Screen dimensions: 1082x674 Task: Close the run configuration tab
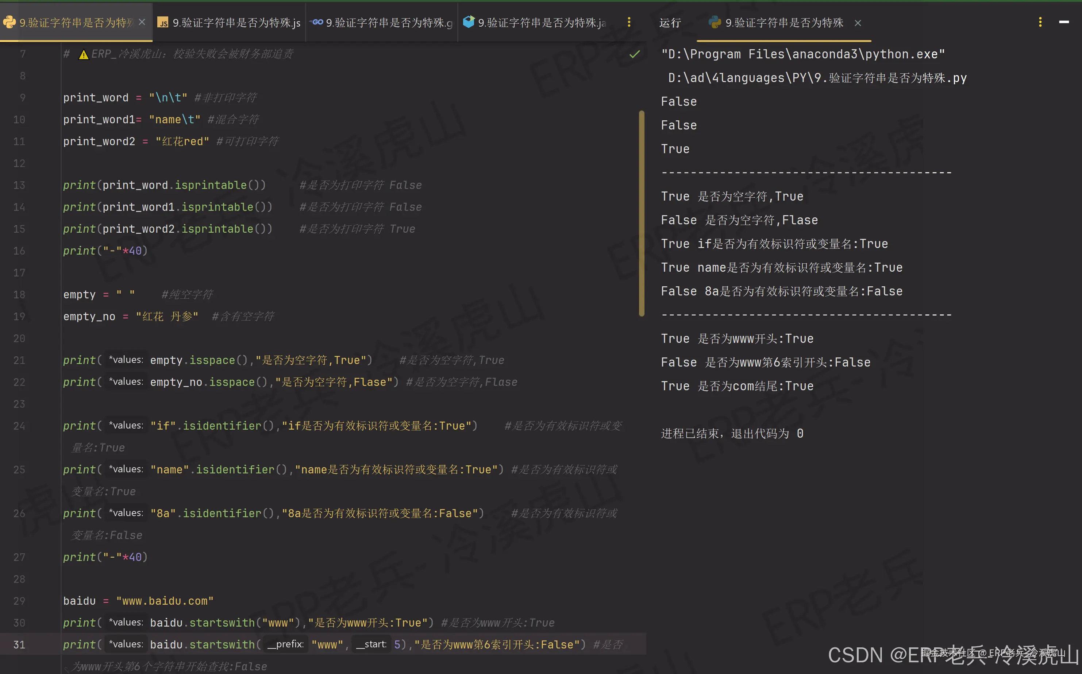pos(858,23)
